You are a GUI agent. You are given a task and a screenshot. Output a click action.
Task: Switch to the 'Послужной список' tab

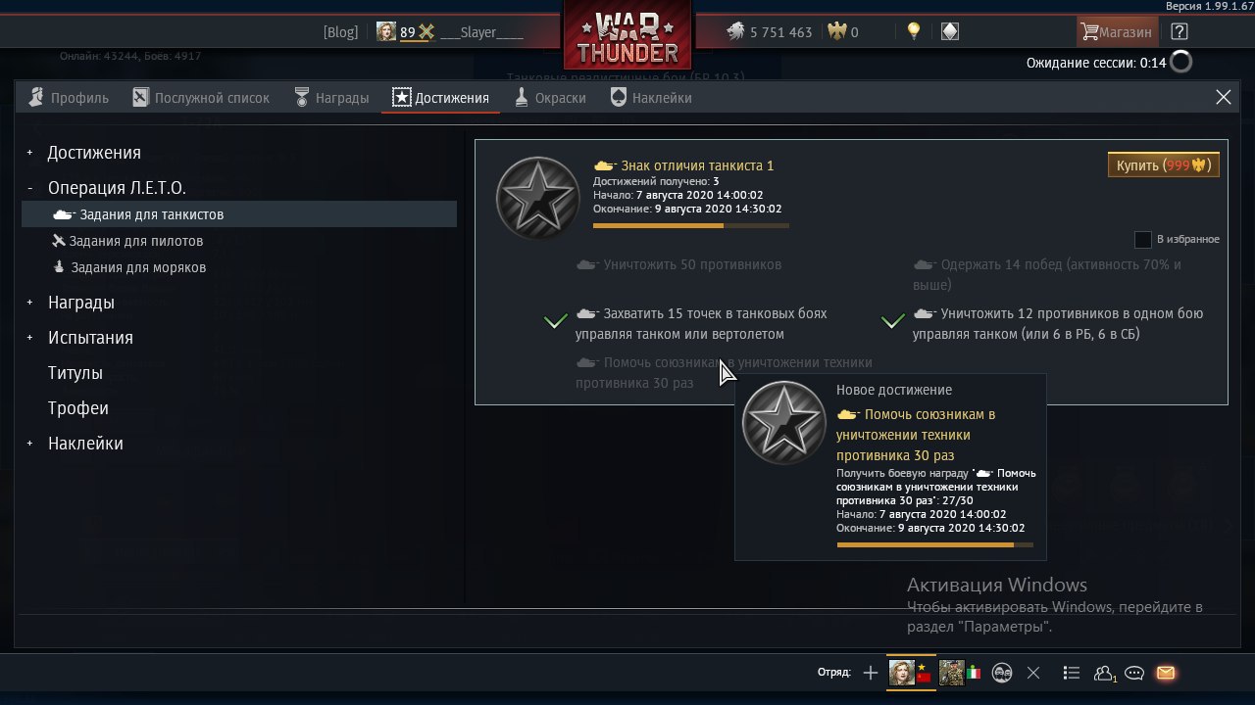[201, 98]
